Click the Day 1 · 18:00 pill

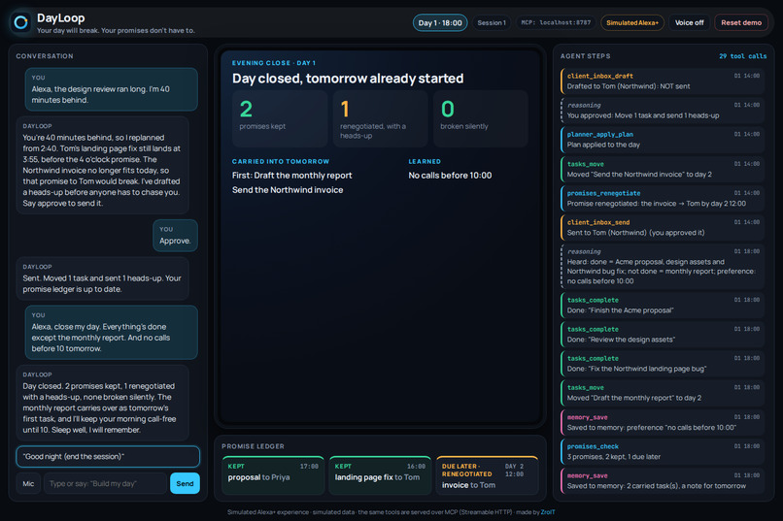[x=440, y=23]
